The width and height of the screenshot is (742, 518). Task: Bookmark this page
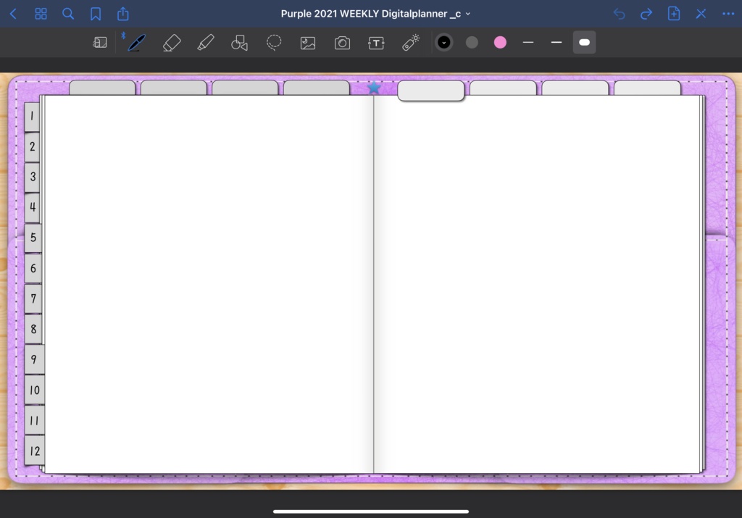[96, 14]
